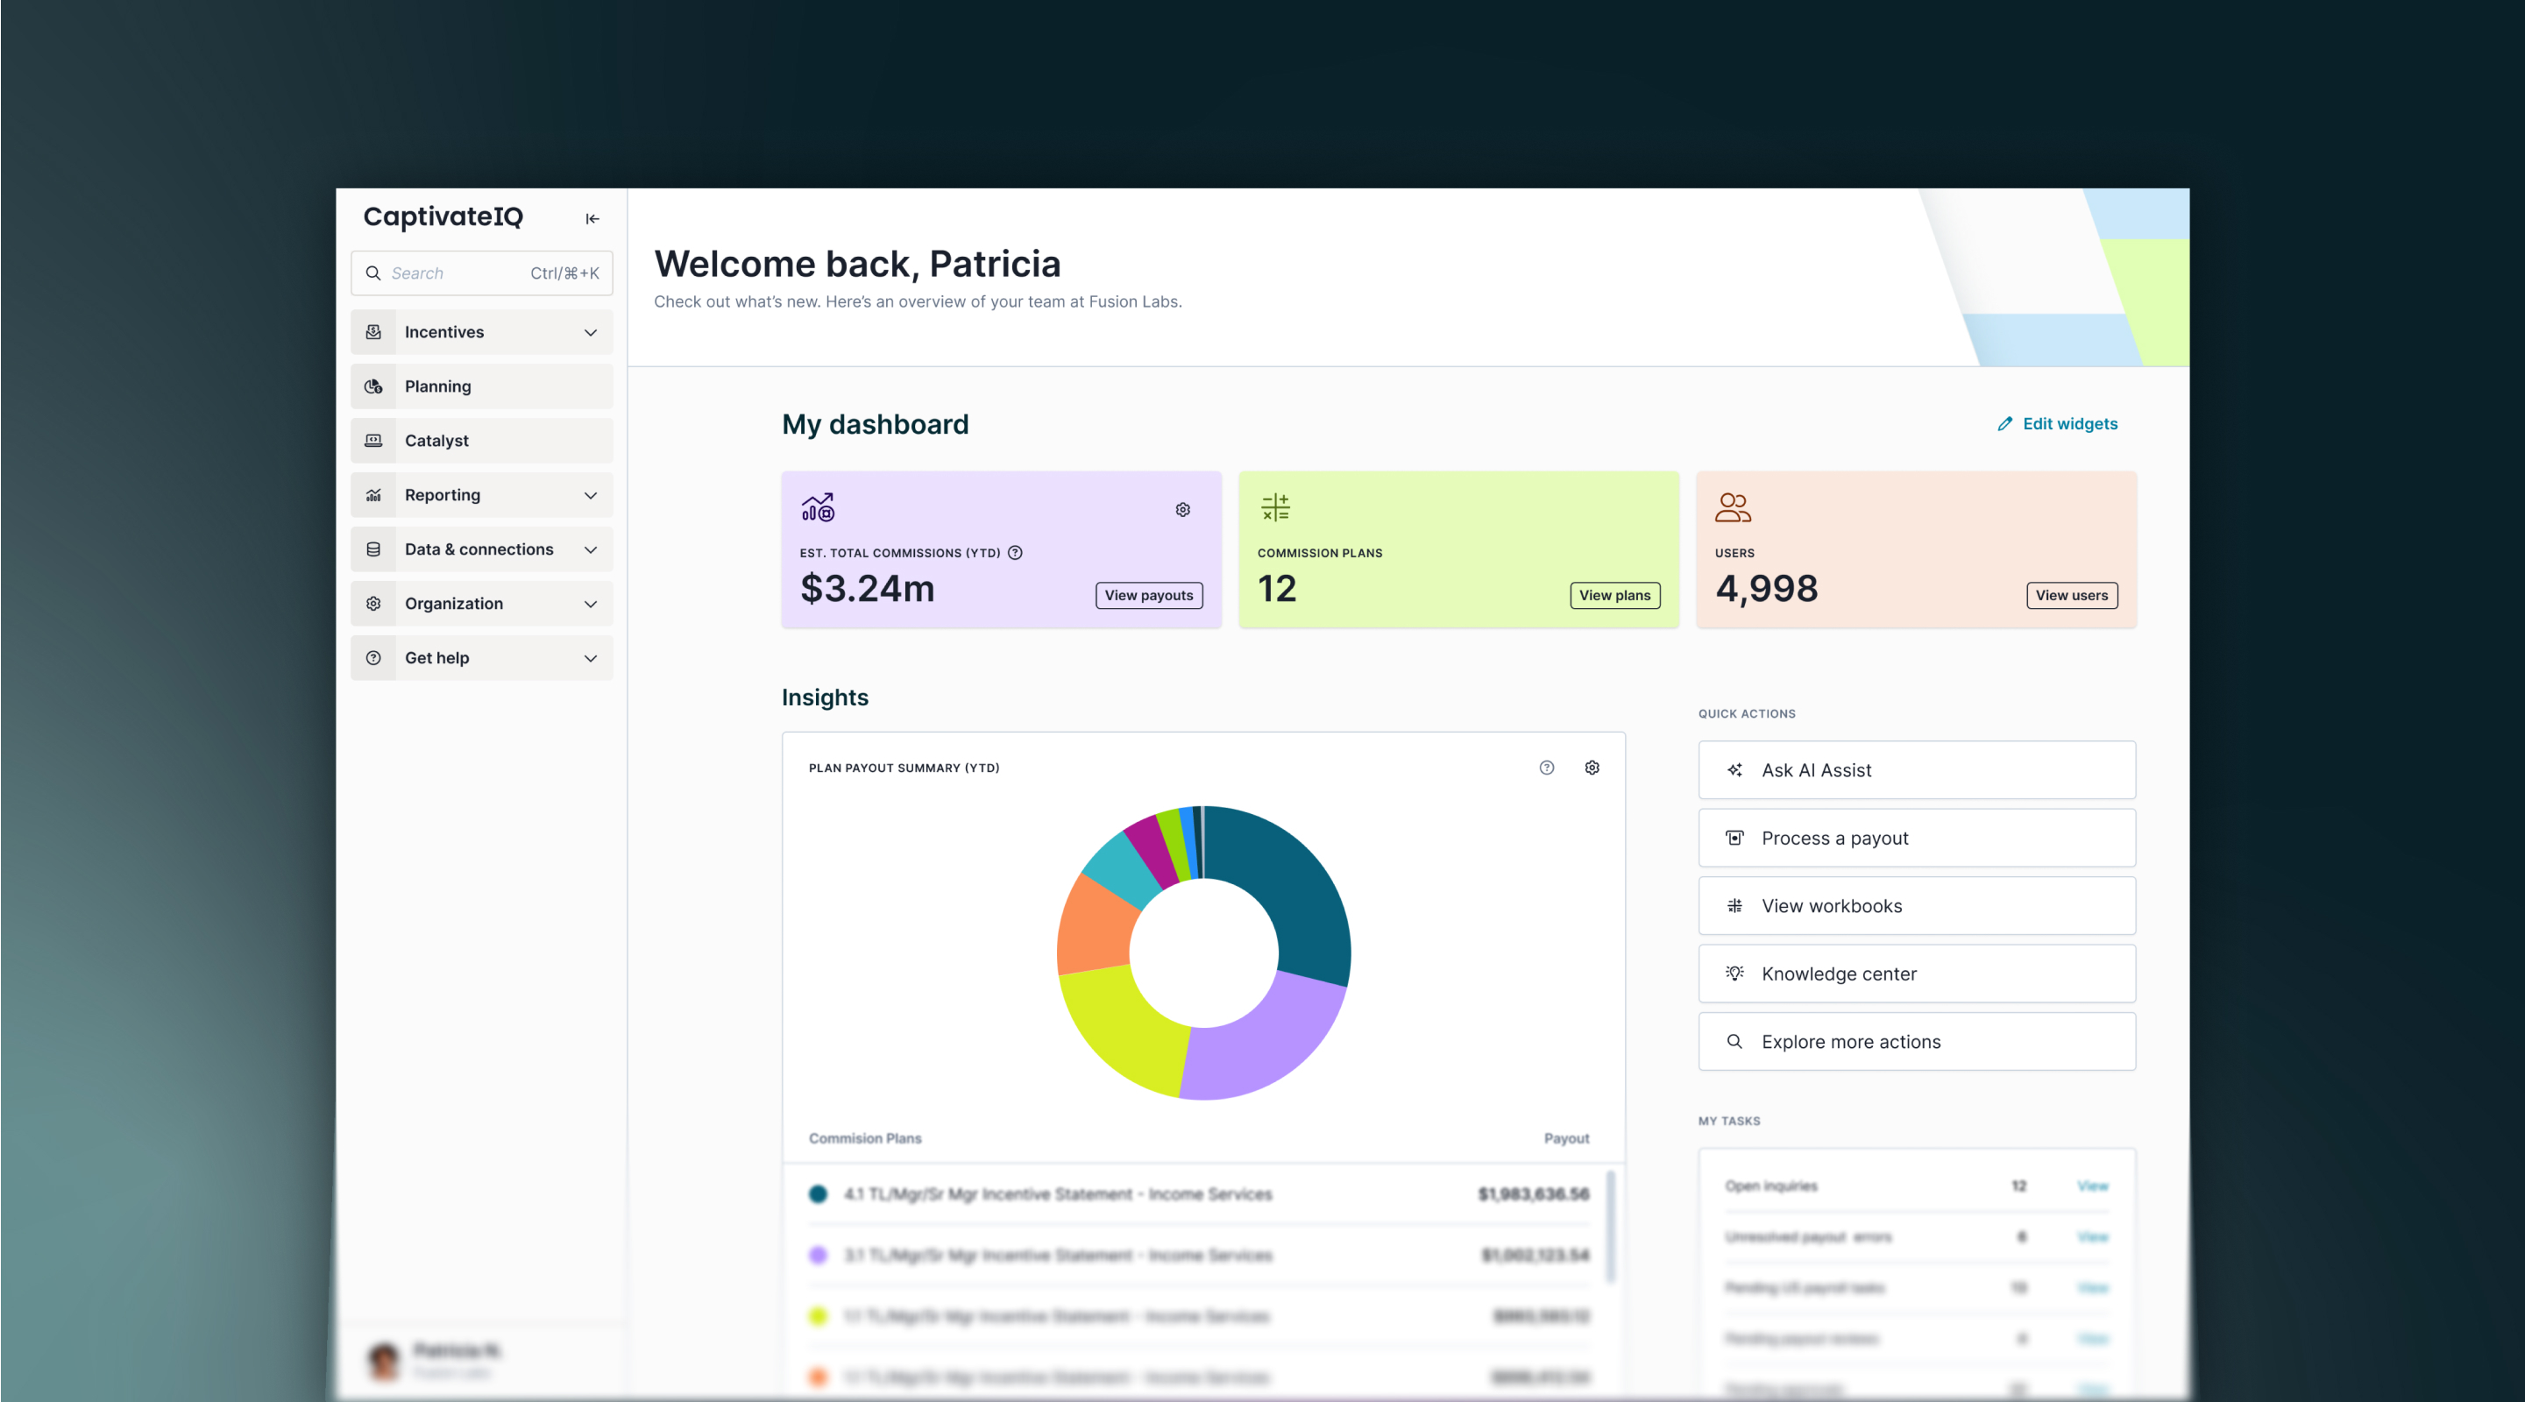Click the settings gear on Plan Payout Summary

(1592, 768)
